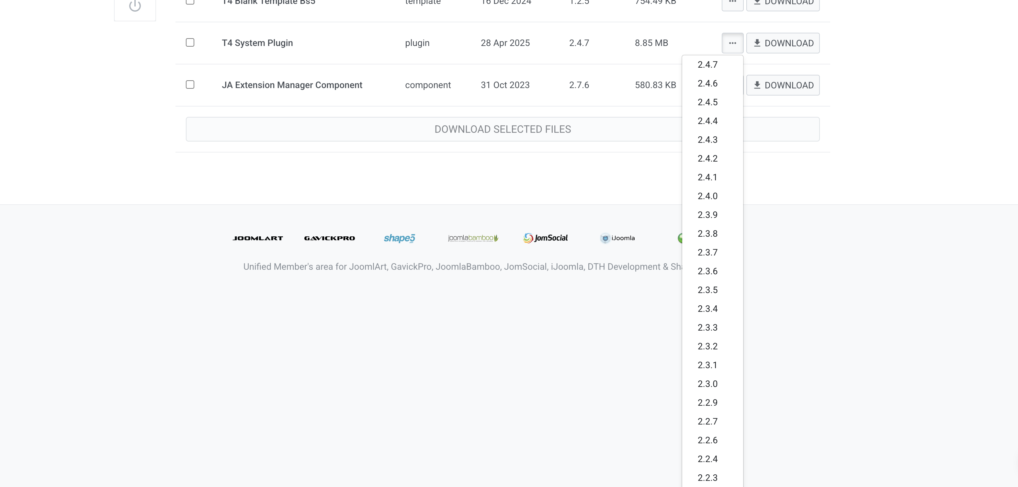Choose version 2.3.9 from the version list
This screenshot has height=487, width=1018.
[707, 215]
